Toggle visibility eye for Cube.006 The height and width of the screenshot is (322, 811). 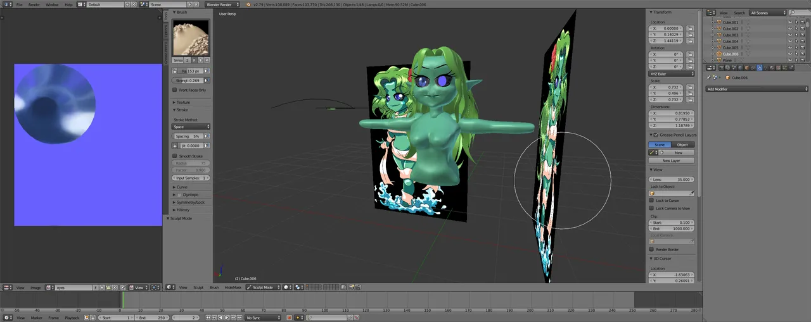pyautogui.click(x=790, y=54)
